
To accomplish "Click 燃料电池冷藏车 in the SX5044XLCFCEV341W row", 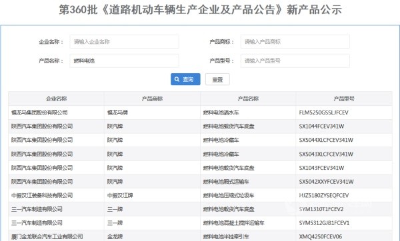I will point(221,140).
